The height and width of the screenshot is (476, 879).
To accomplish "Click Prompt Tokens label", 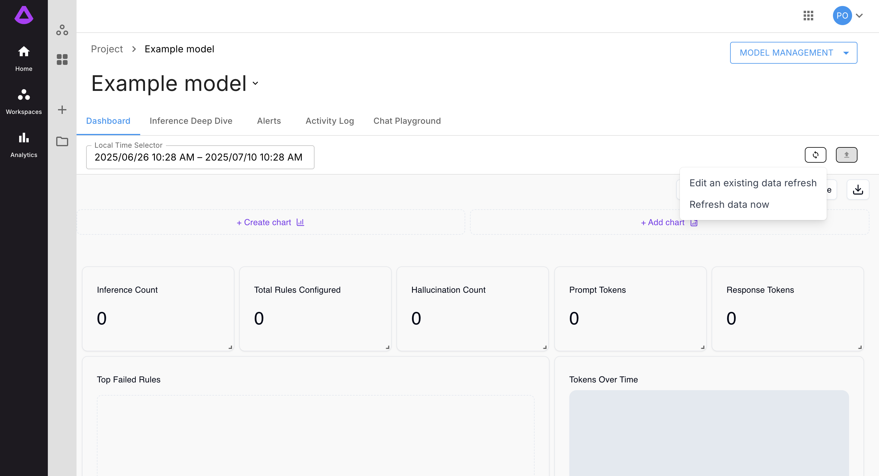I will pyautogui.click(x=597, y=290).
